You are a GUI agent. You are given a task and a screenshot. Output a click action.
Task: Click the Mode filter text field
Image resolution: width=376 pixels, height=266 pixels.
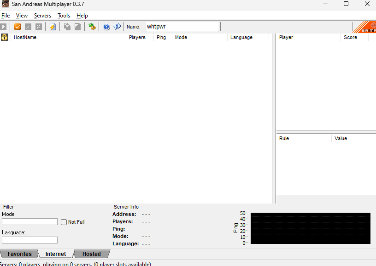tap(29, 222)
